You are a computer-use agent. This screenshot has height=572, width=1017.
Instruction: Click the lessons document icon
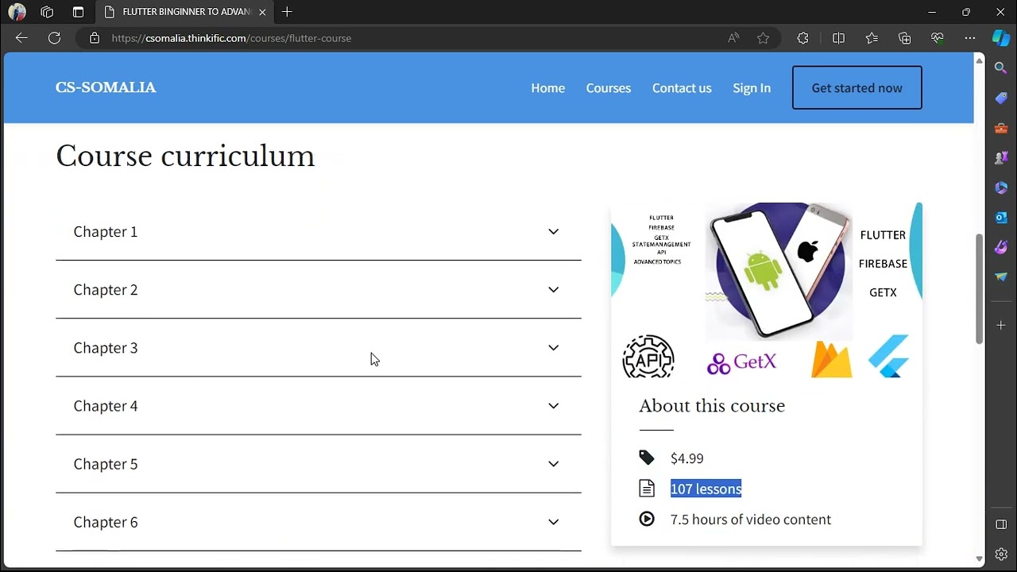tap(647, 489)
